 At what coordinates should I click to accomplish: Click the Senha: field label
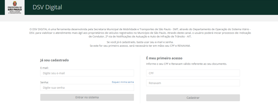pyautogui.click(x=44, y=82)
